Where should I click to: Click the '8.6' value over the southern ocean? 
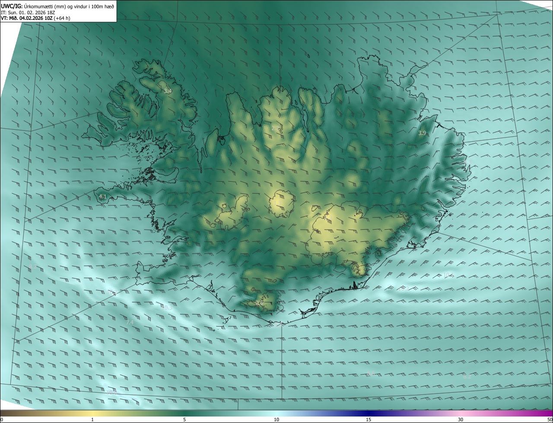tap(370, 374)
